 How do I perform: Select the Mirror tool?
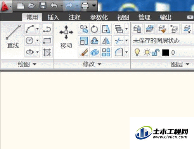[x=106, y=41]
